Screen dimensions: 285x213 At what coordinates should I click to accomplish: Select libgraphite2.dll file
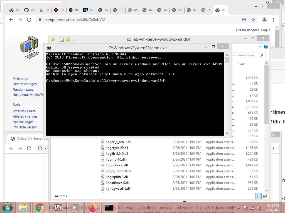117,177
